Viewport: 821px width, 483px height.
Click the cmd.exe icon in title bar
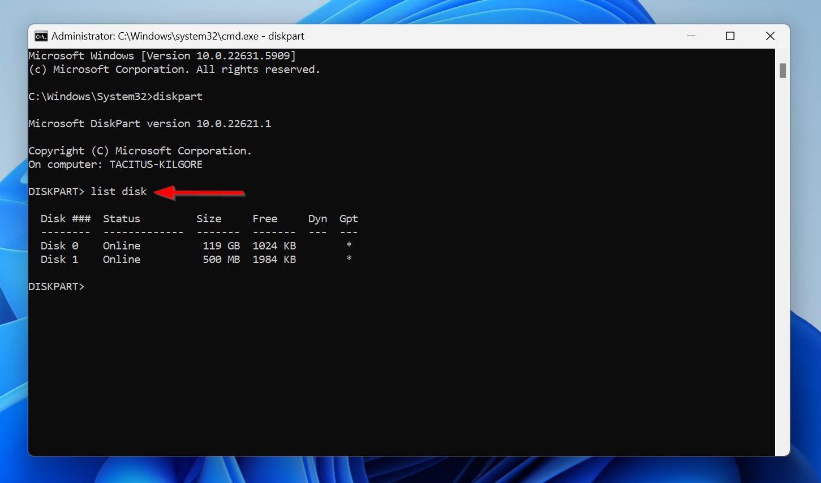coord(40,36)
